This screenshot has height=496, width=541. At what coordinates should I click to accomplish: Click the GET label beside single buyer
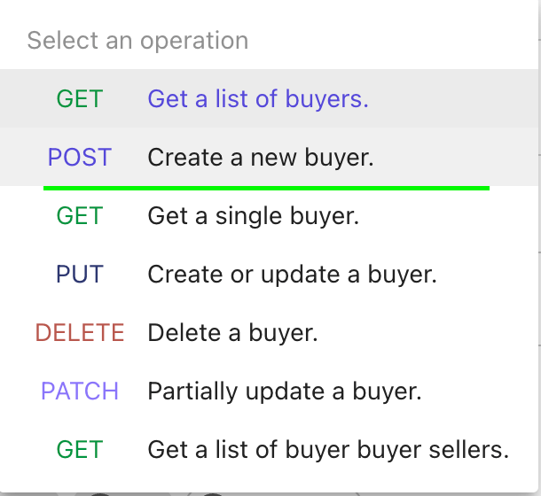coord(80,216)
